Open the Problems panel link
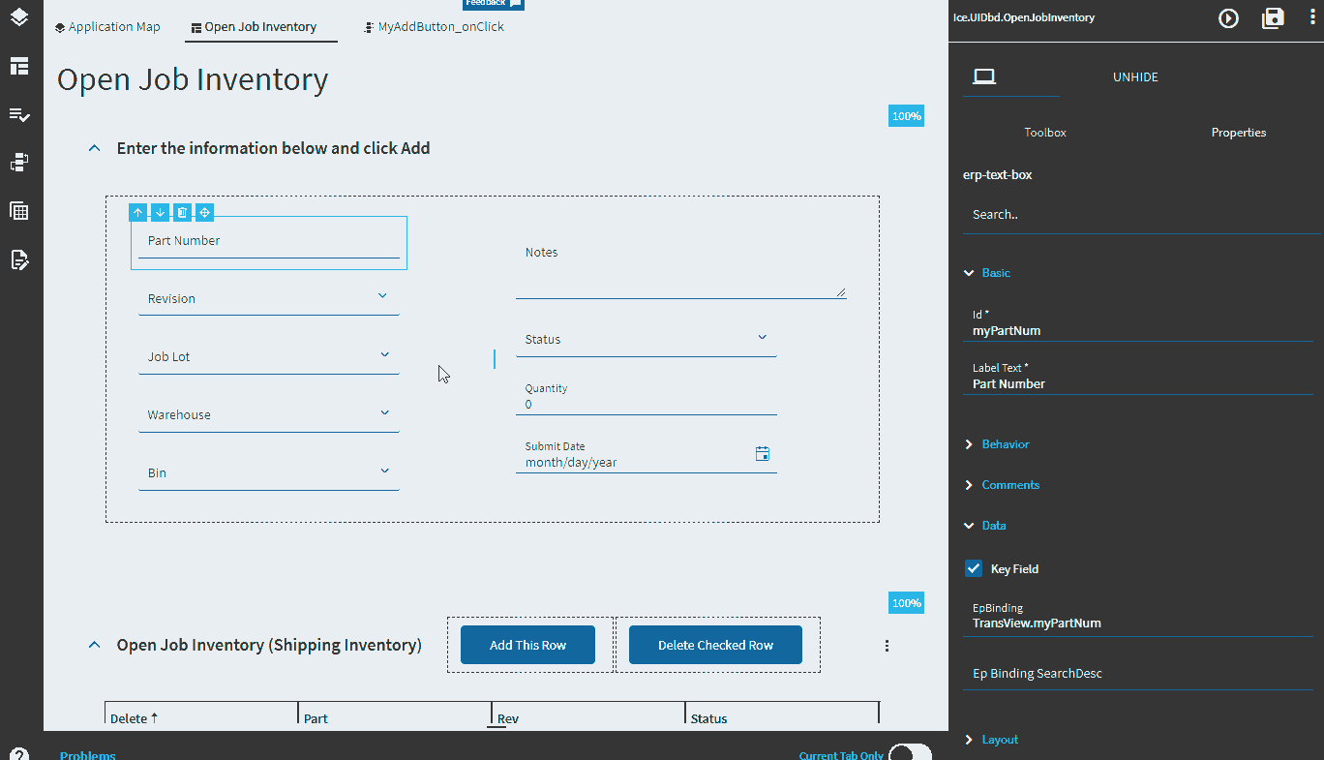 pyautogui.click(x=87, y=754)
